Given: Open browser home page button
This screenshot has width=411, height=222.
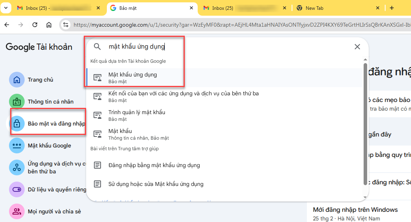Looking at the screenshot, I should point(49,25).
